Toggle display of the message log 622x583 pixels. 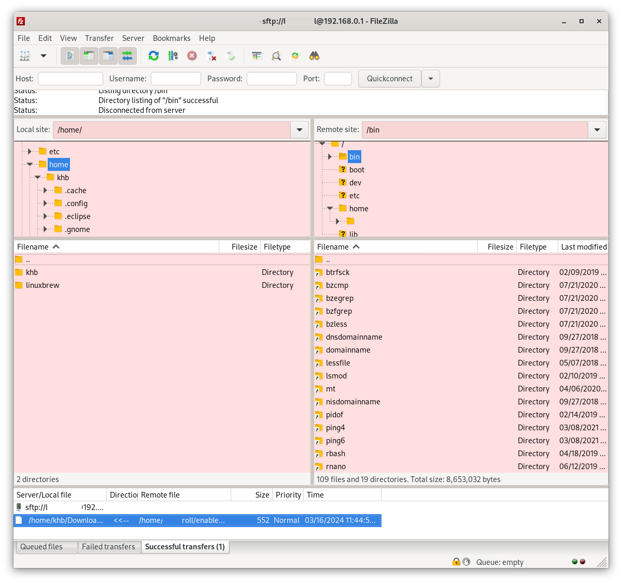pyautogui.click(x=69, y=55)
